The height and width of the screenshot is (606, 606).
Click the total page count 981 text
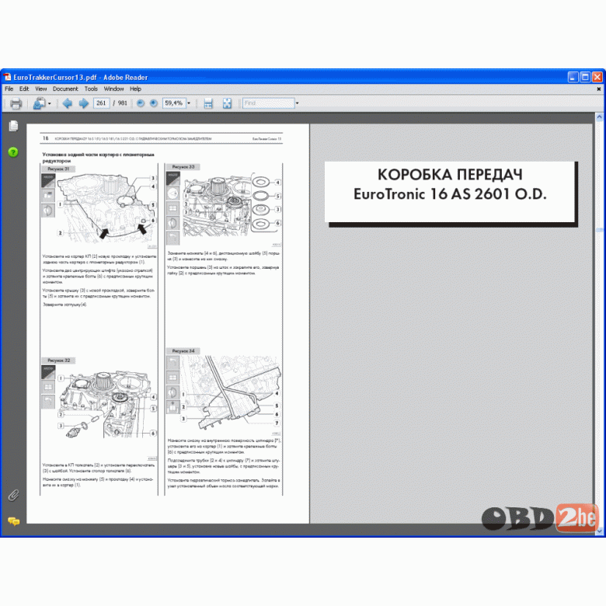[123, 103]
